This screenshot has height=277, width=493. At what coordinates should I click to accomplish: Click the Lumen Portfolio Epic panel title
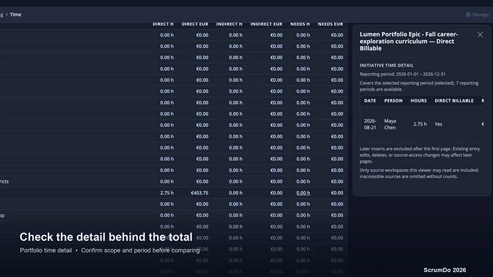coord(409,41)
